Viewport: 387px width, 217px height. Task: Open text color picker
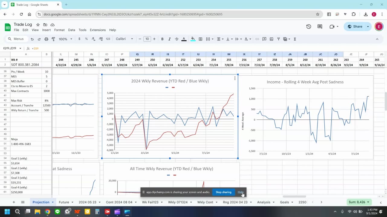[x=184, y=39]
